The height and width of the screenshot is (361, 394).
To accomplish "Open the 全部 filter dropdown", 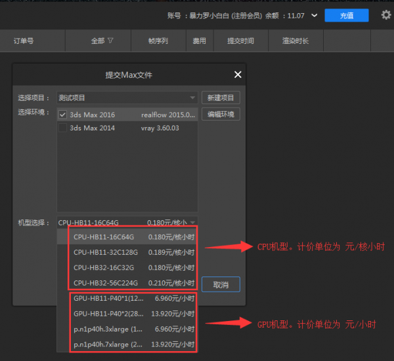I will [x=102, y=41].
